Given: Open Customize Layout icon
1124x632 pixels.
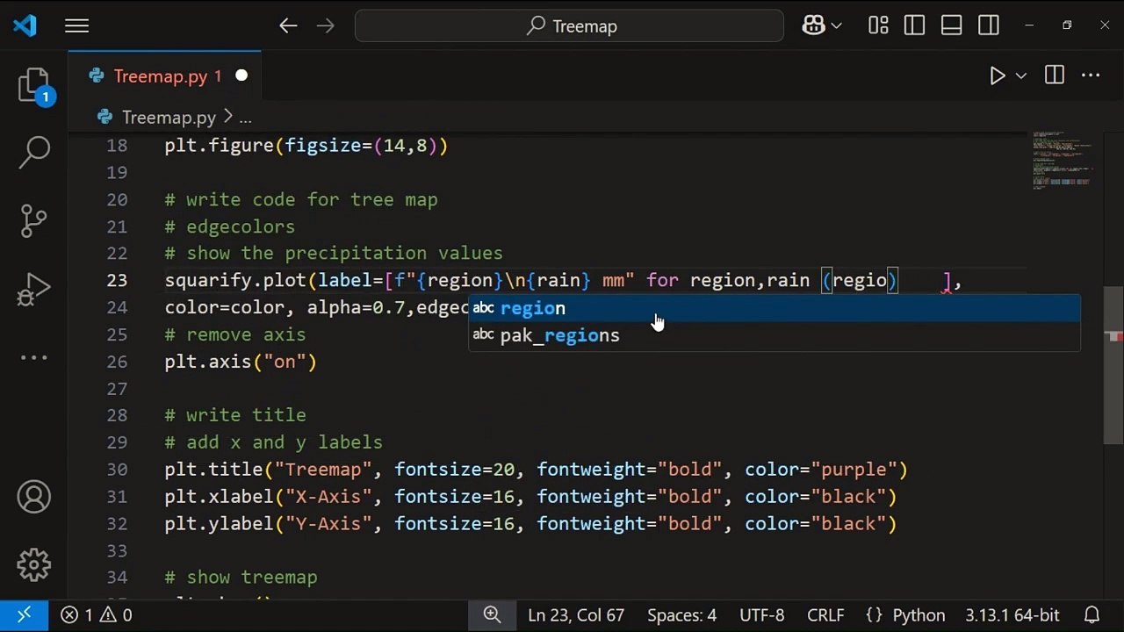Looking at the screenshot, I should point(878,26).
